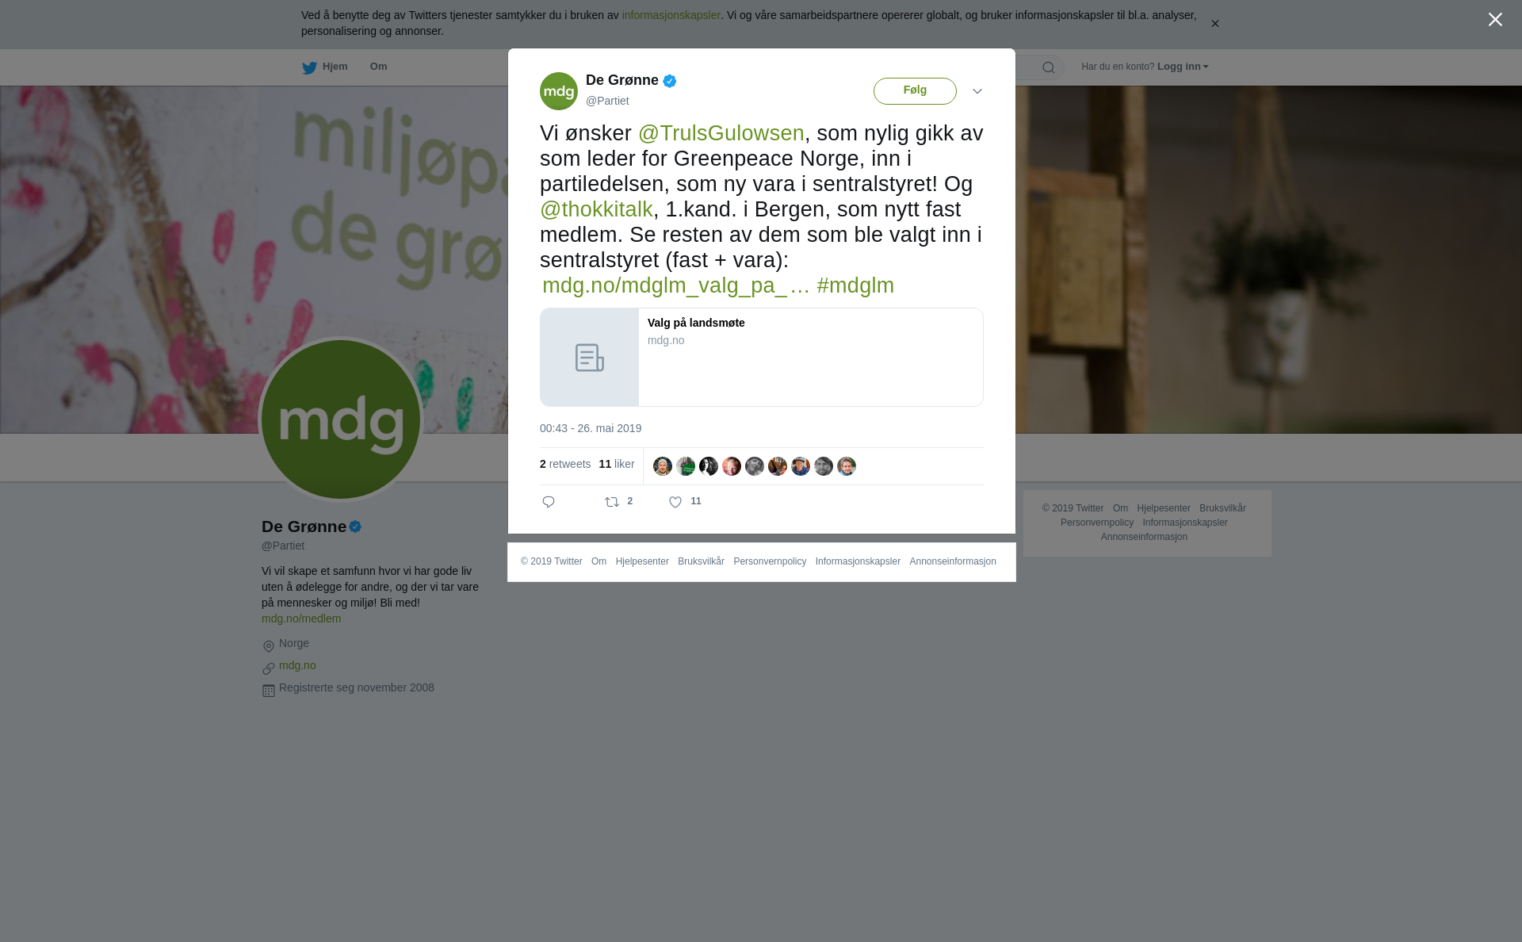This screenshot has height=942, width=1522.
Task: Open the @TrulsGulowsen mention link
Action: (721, 133)
